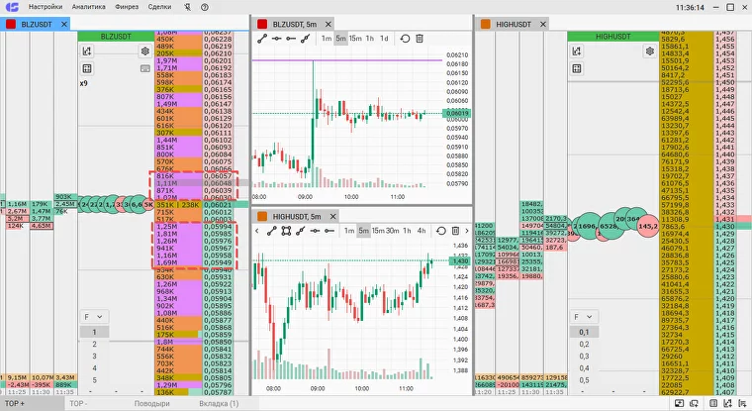Open the Вкладка (1) bottom tab
The image size is (752, 411).
[x=219, y=404]
